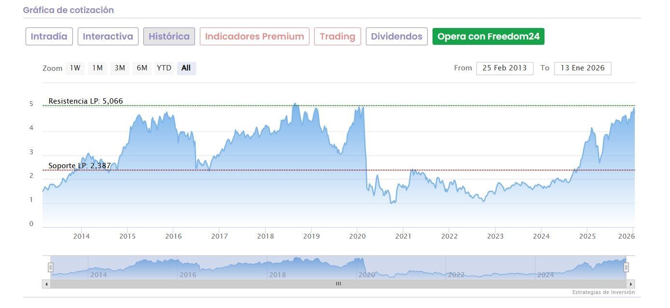Click the To date field
670x308 pixels.
click(x=583, y=68)
